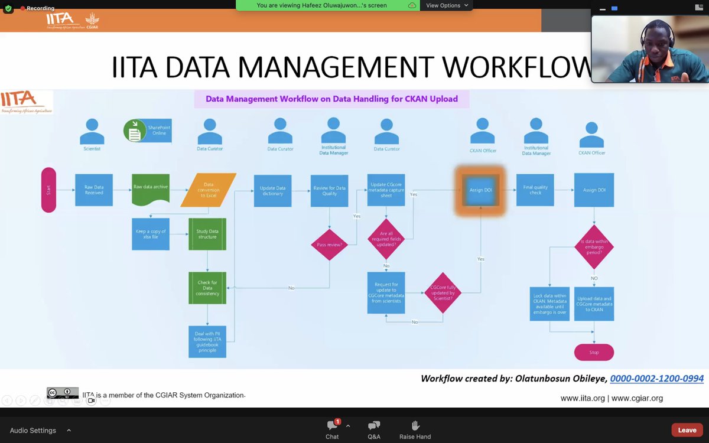
Task: Click the "Study Data structure" box
Action: click(x=207, y=234)
